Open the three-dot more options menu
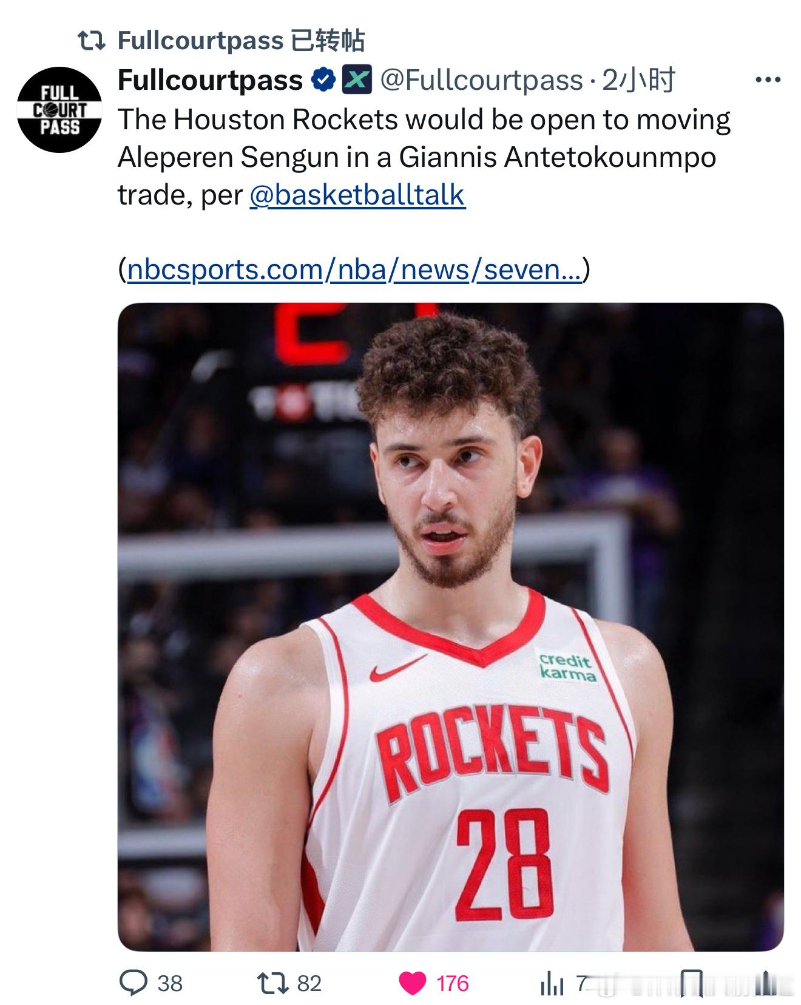Viewport: 801px width, 1005px height. click(x=768, y=80)
